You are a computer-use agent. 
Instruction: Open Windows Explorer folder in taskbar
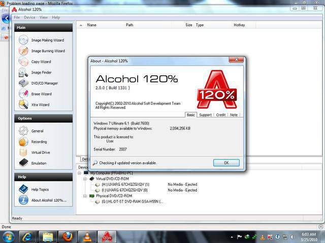coord(48,237)
